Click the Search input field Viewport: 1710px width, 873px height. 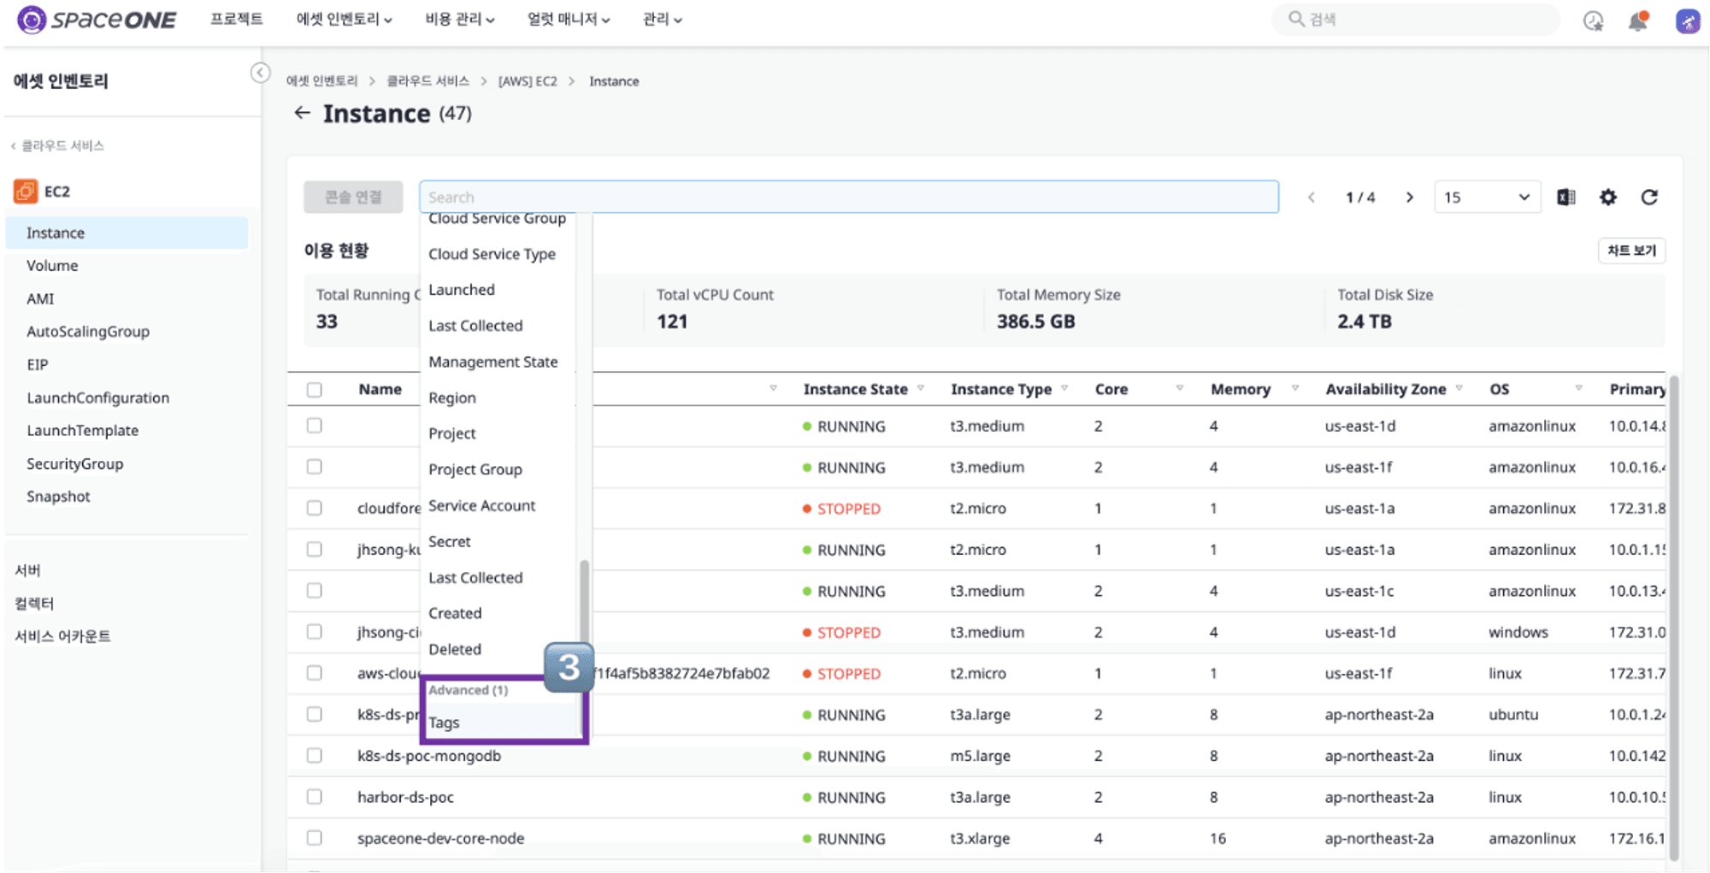point(848,198)
